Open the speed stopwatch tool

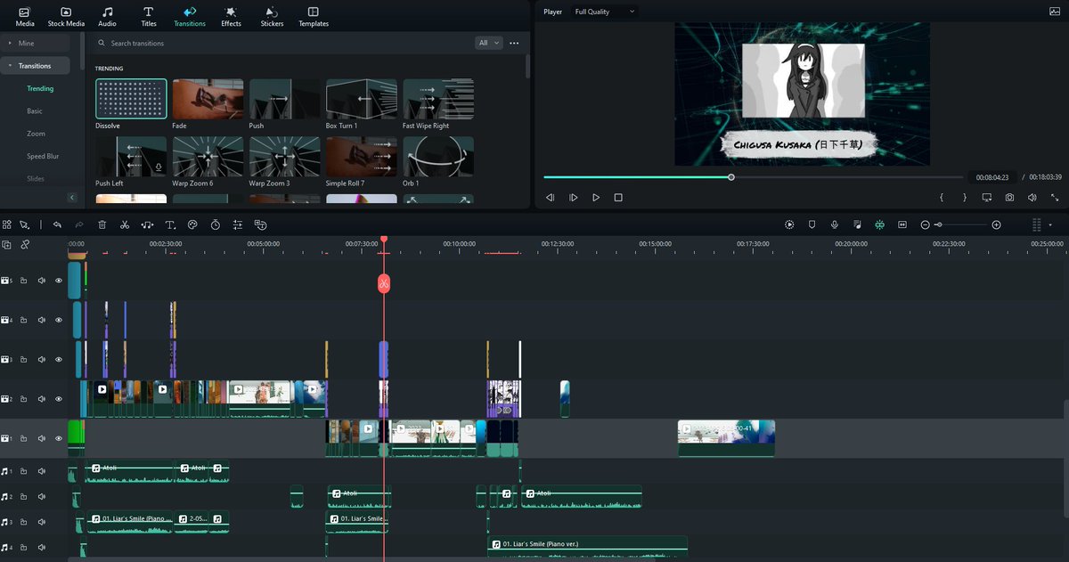point(215,224)
